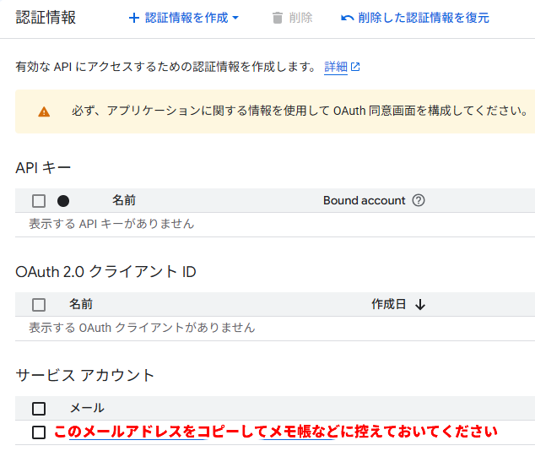Image resolution: width=535 pixels, height=462 pixels.
Task: Click the サービス アカウント section heading
Action: pyautogui.click(x=85, y=375)
